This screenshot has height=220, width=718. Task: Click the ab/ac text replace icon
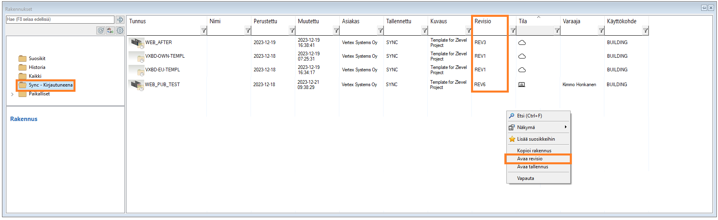(110, 30)
